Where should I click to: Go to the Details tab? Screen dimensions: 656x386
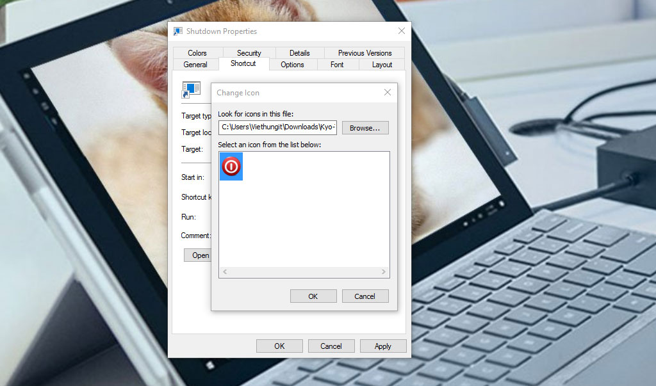coord(299,53)
